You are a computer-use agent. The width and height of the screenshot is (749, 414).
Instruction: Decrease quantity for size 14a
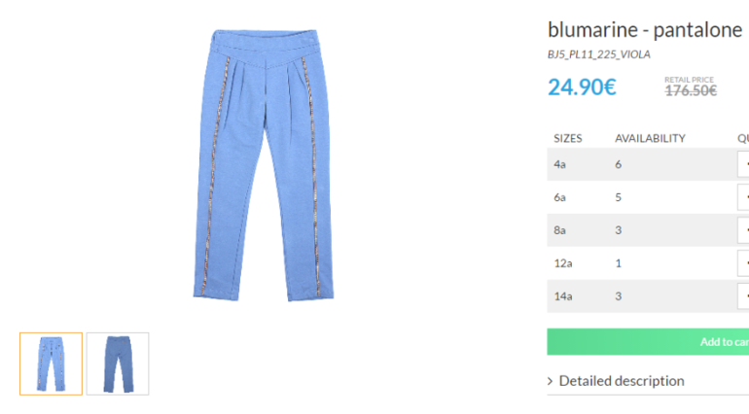[x=744, y=296]
